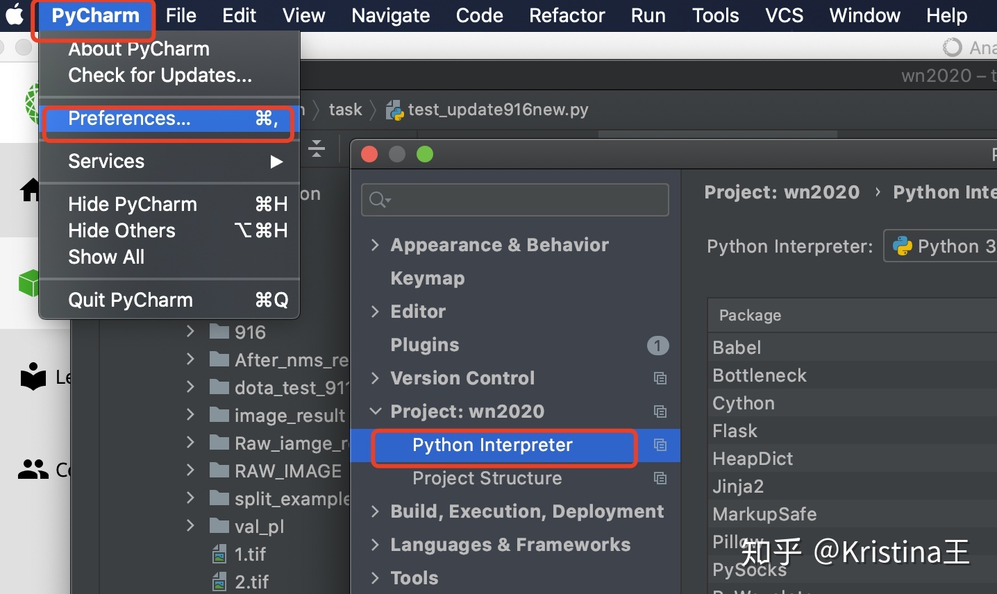The image size is (997, 594).
Task: Select the Babel package in the list
Action: [737, 348]
